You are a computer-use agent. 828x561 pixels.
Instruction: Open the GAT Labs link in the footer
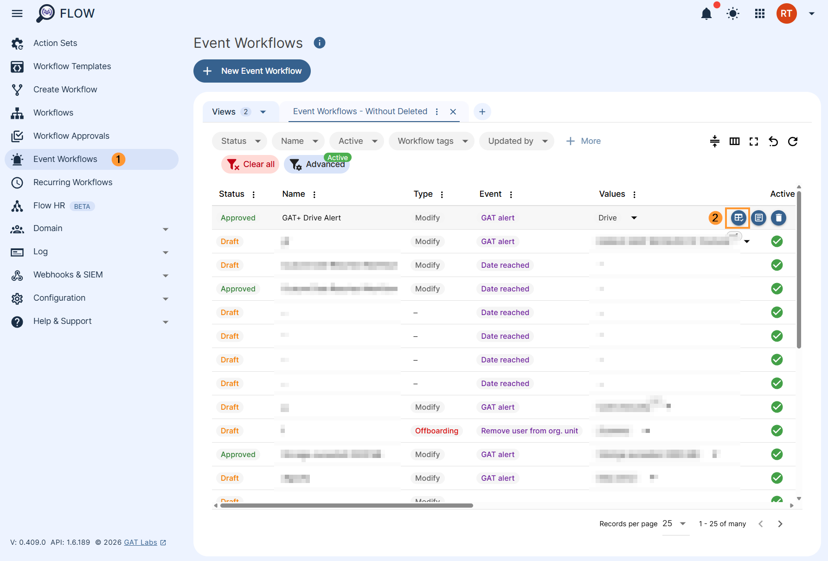point(140,542)
